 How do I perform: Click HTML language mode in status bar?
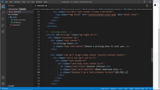pos(131,88)
